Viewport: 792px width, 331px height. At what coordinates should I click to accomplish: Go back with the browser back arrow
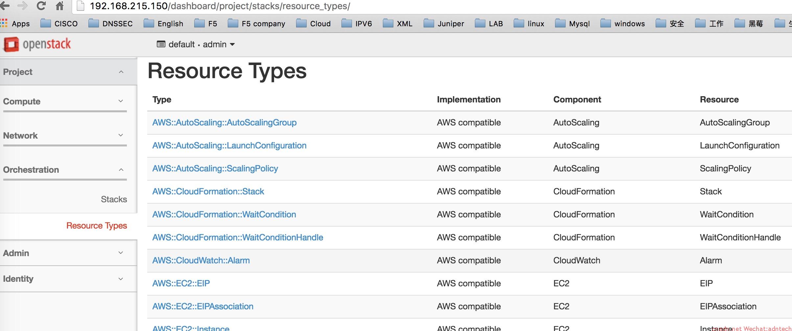tap(5, 6)
